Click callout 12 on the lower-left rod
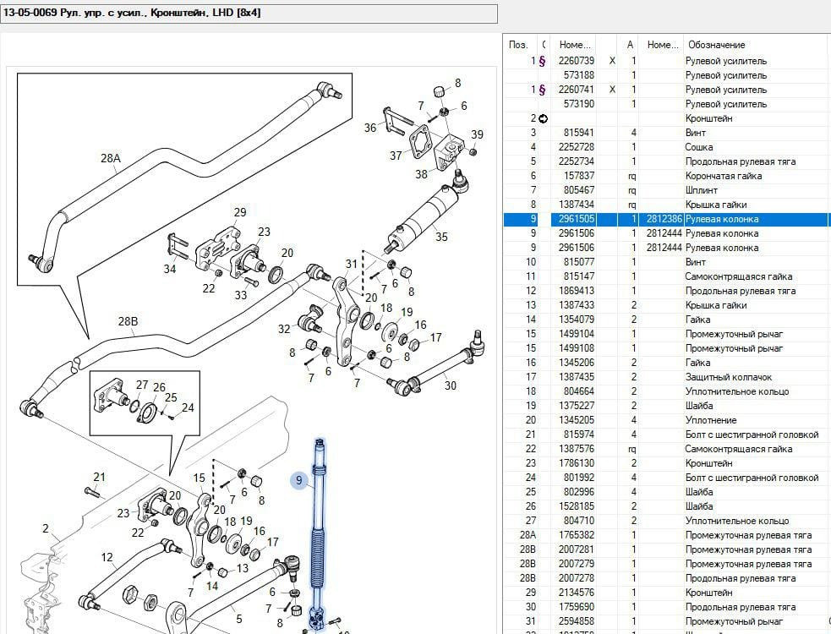Viewport: 831px width, 634px height. point(107,557)
